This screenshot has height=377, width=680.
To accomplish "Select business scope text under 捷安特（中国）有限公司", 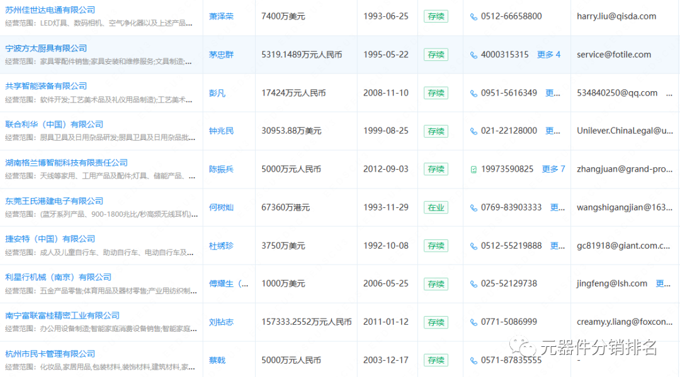I will 99,253.
